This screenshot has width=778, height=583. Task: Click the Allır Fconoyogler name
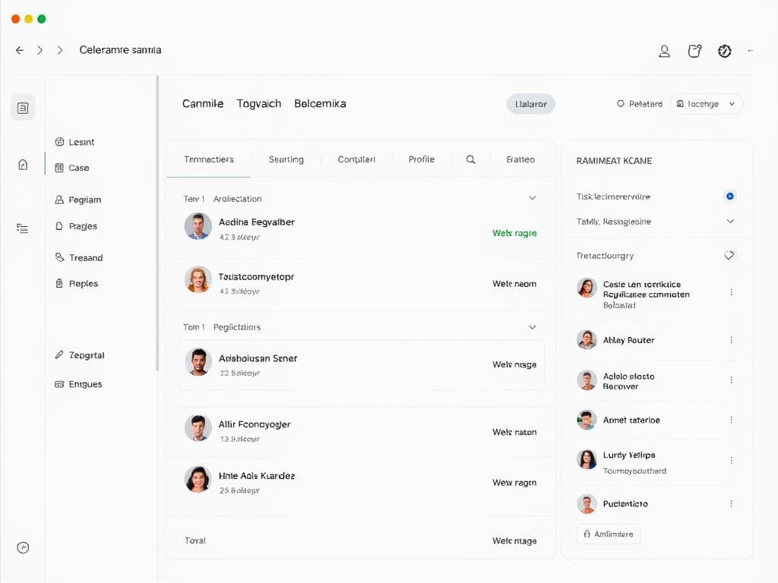(255, 424)
